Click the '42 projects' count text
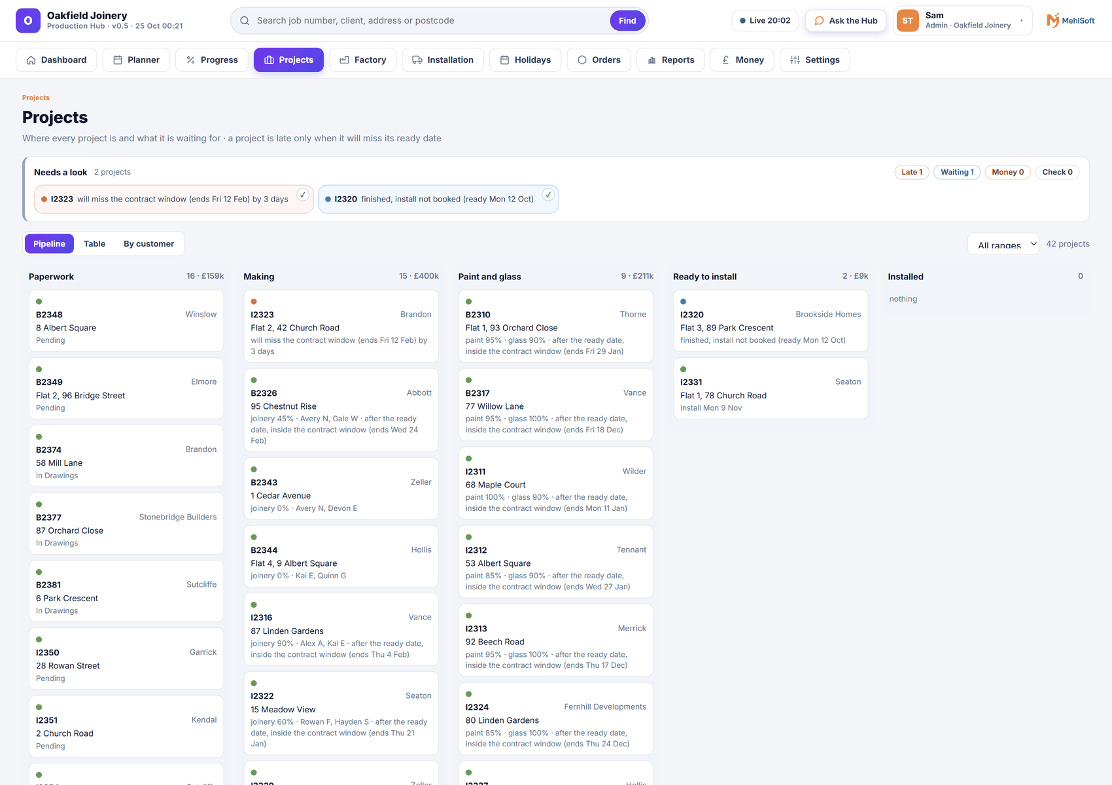The width and height of the screenshot is (1112, 785). pos(1068,244)
